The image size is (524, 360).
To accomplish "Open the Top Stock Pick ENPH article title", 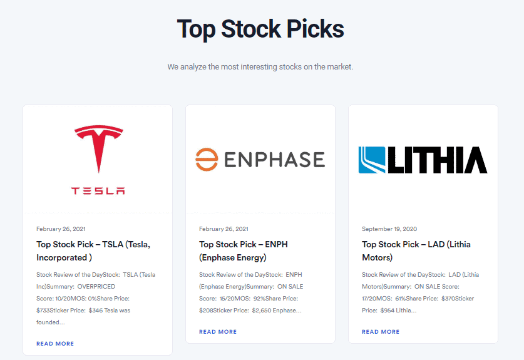I will coord(244,250).
